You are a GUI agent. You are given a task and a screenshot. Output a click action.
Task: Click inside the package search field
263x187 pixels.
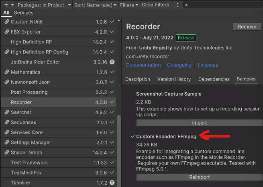[x=223, y=5]
